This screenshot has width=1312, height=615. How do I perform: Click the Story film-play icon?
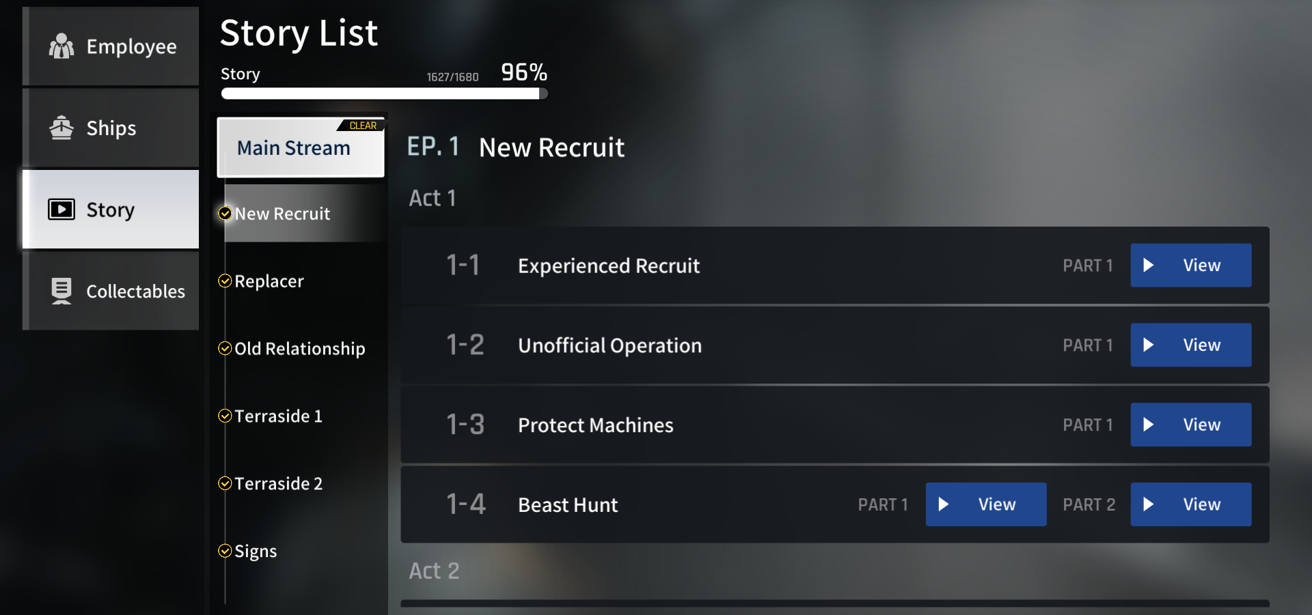click(x=61, y=209)
